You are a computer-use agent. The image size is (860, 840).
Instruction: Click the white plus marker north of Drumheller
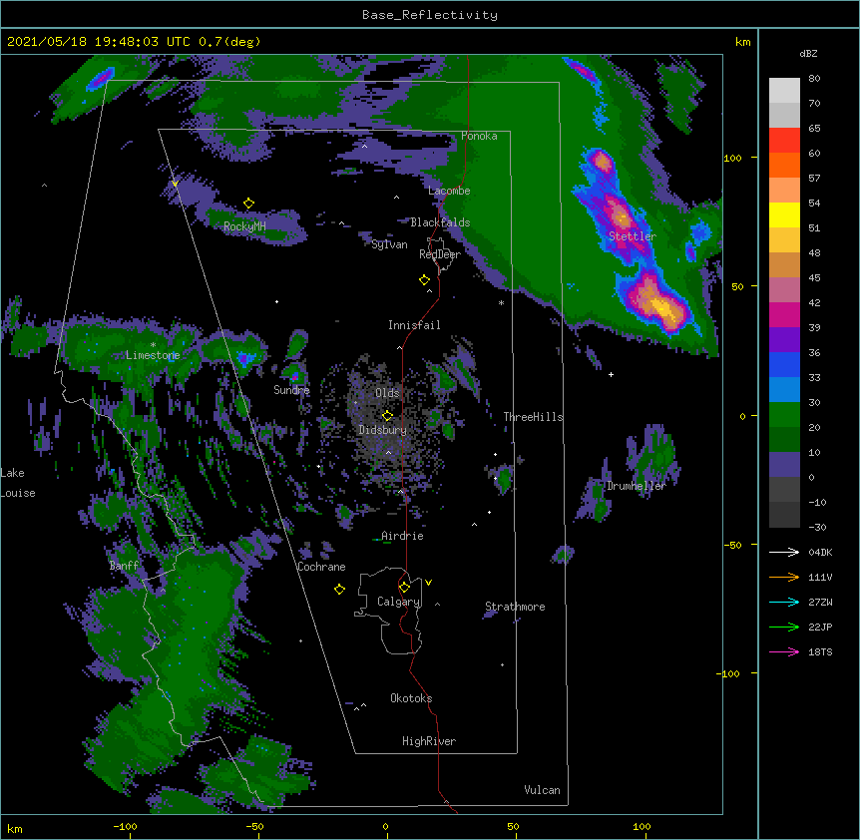(611, 374)
